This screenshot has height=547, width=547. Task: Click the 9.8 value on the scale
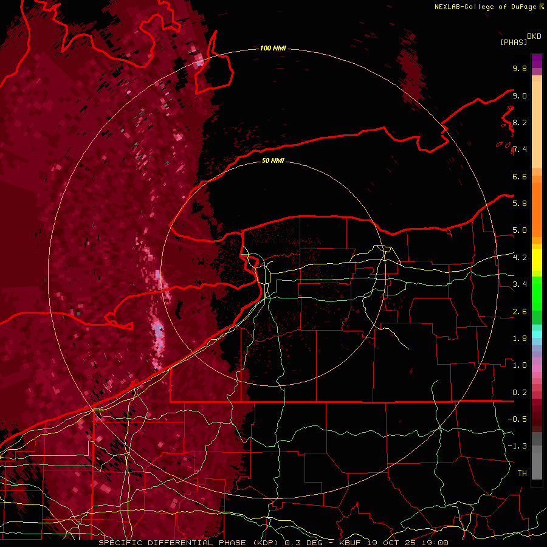pyautogui.click(x=520, y=69)
